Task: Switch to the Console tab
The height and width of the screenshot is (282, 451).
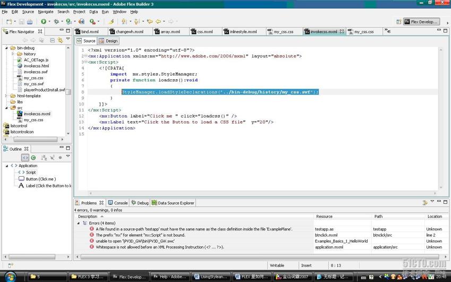Action: (118, 203)
